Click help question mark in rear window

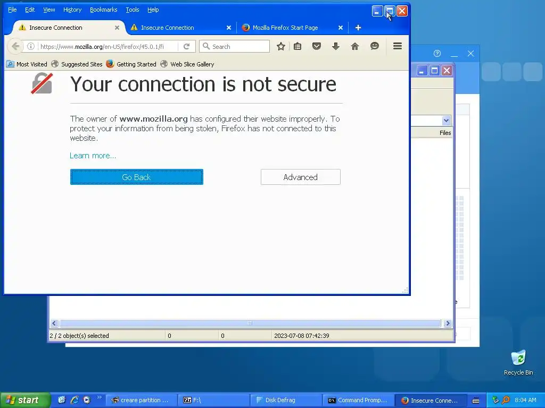pos(437,54)
